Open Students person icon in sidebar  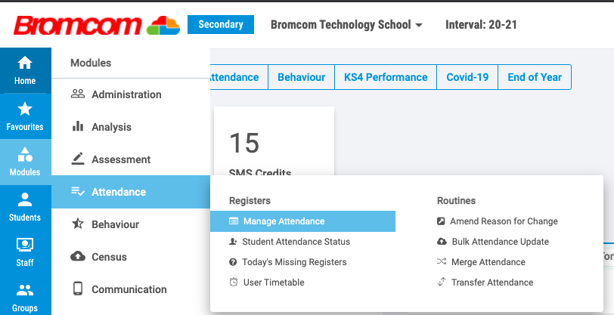coord(25,199)
